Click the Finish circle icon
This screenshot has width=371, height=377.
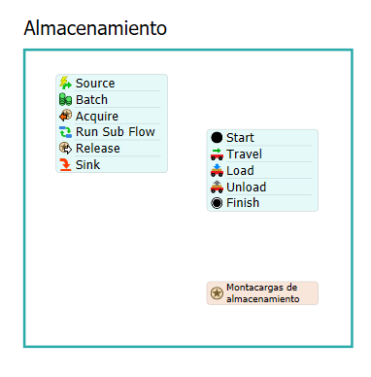pos(217,203)
